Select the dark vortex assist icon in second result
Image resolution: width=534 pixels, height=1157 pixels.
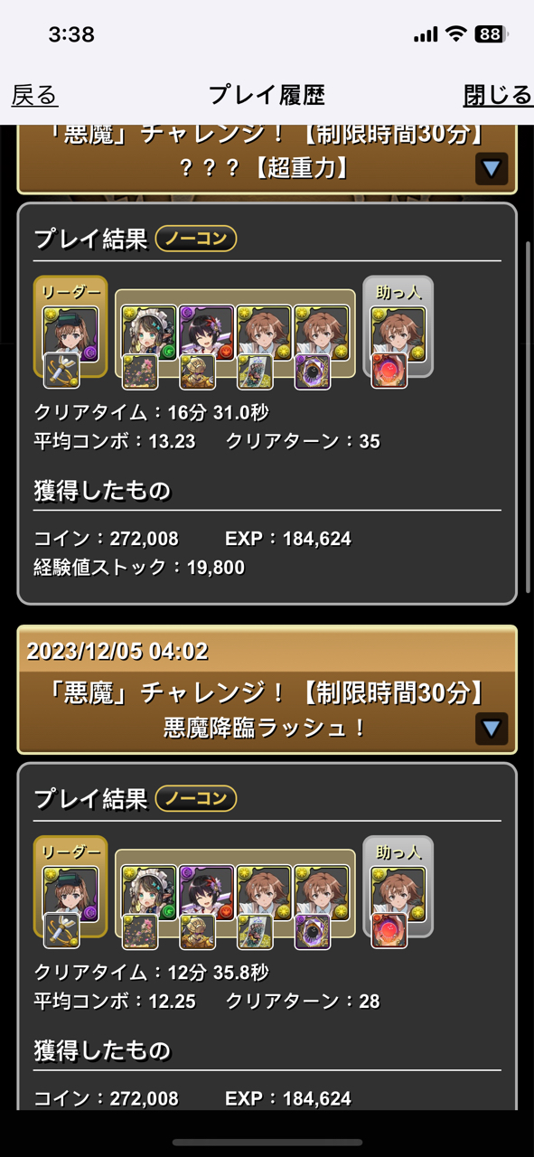[x=313, y=931]
